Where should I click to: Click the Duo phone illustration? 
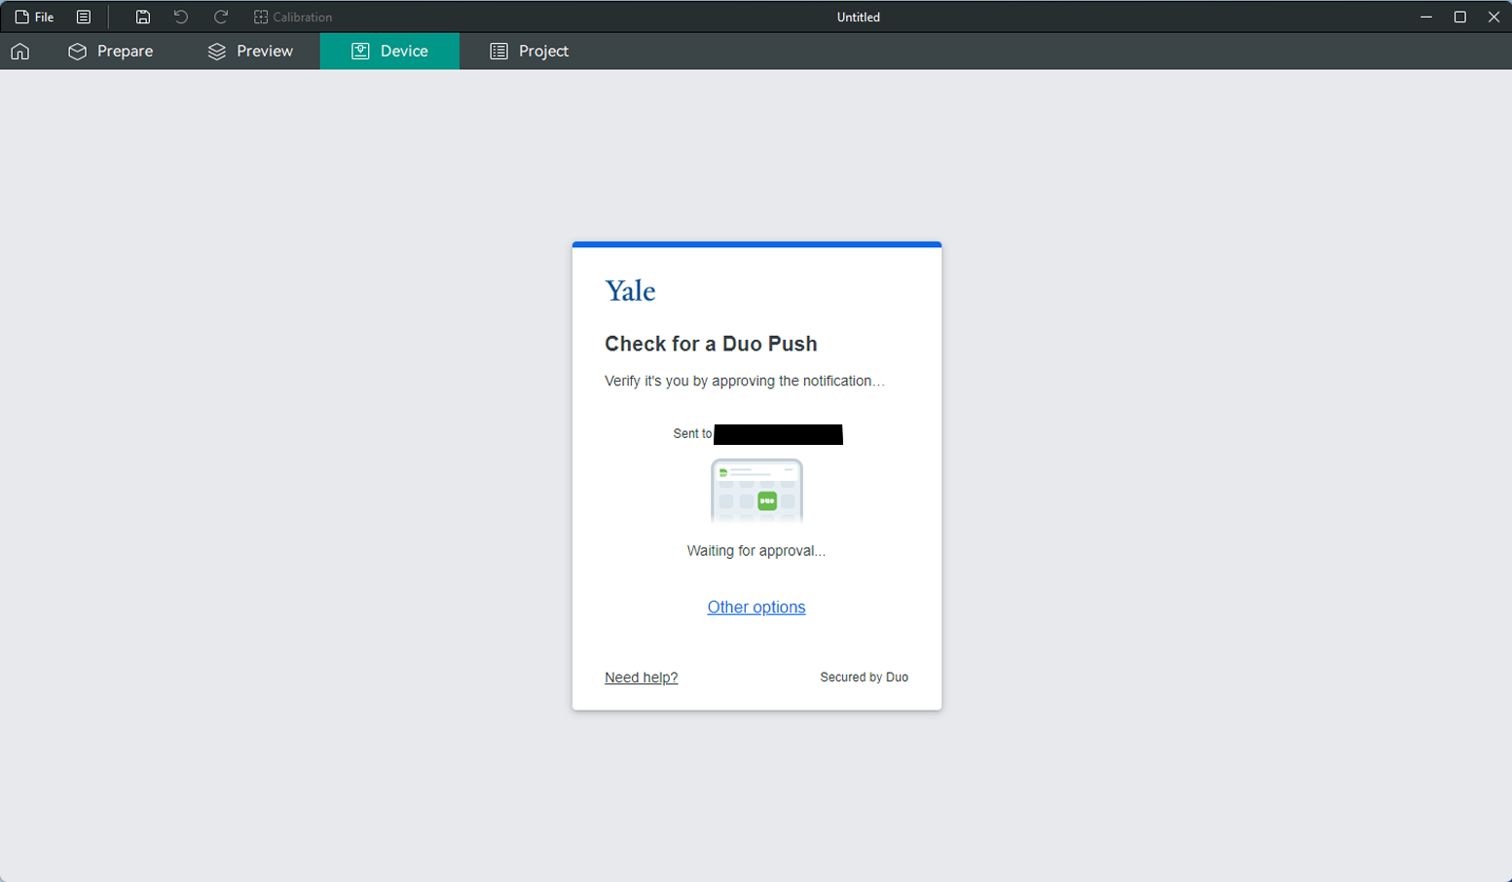point(756,491)
